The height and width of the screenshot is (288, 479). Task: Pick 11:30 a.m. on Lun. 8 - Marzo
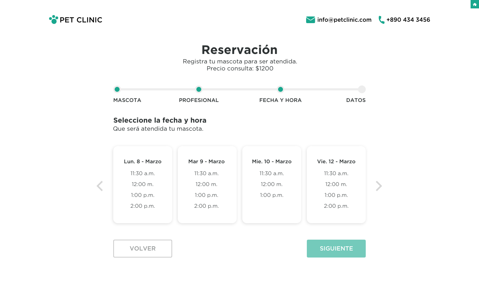pyautogui.click(x=143, y=173)
